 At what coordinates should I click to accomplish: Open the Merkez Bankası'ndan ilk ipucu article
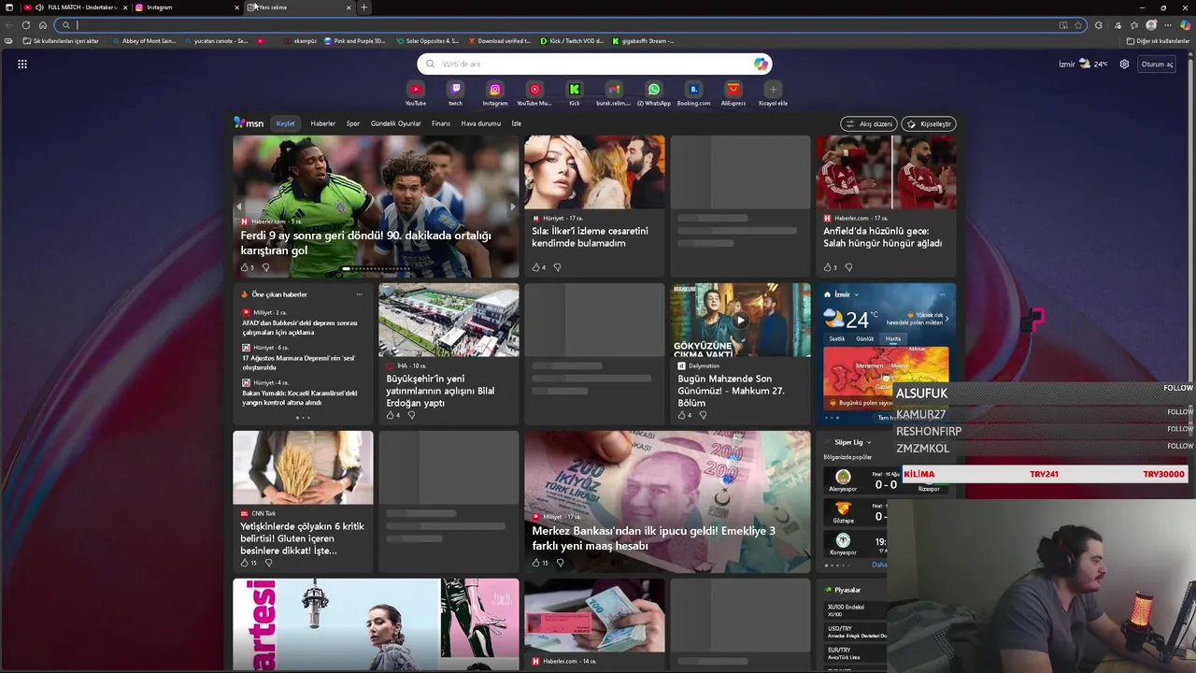pos(667,501)
